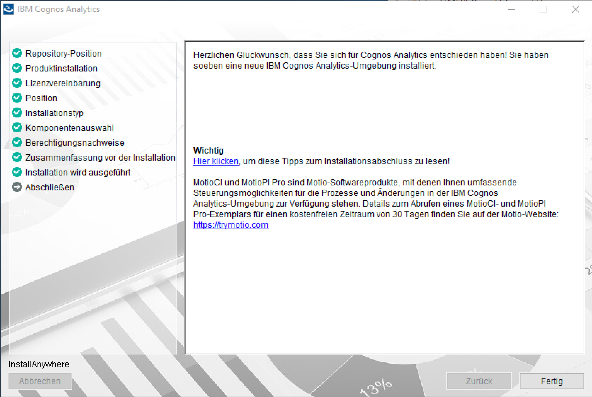This screenshot has height=397, width=592.
Task: Click the checkmark icon beside Berechtigungsnachweise
Action: tap(17, 143)
